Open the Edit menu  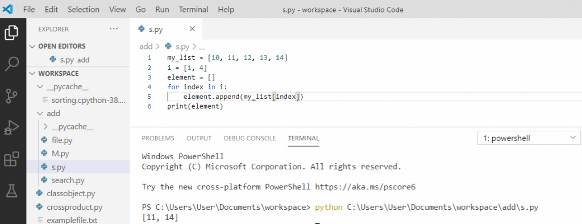(51, 9)
